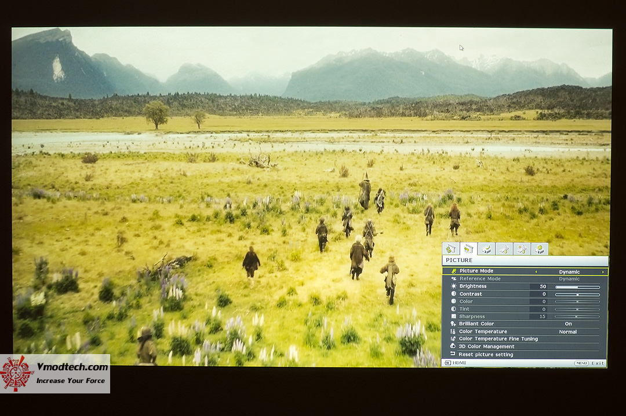626x416 pixels.
Task: Click the Color Temperature thermometer icon
Action: coord(453,332)
